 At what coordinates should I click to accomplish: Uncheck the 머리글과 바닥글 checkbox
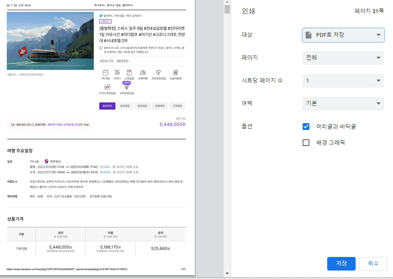click(306, 127)
